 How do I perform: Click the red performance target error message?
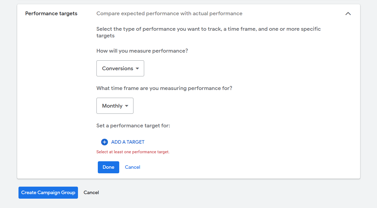coord(133,152)
